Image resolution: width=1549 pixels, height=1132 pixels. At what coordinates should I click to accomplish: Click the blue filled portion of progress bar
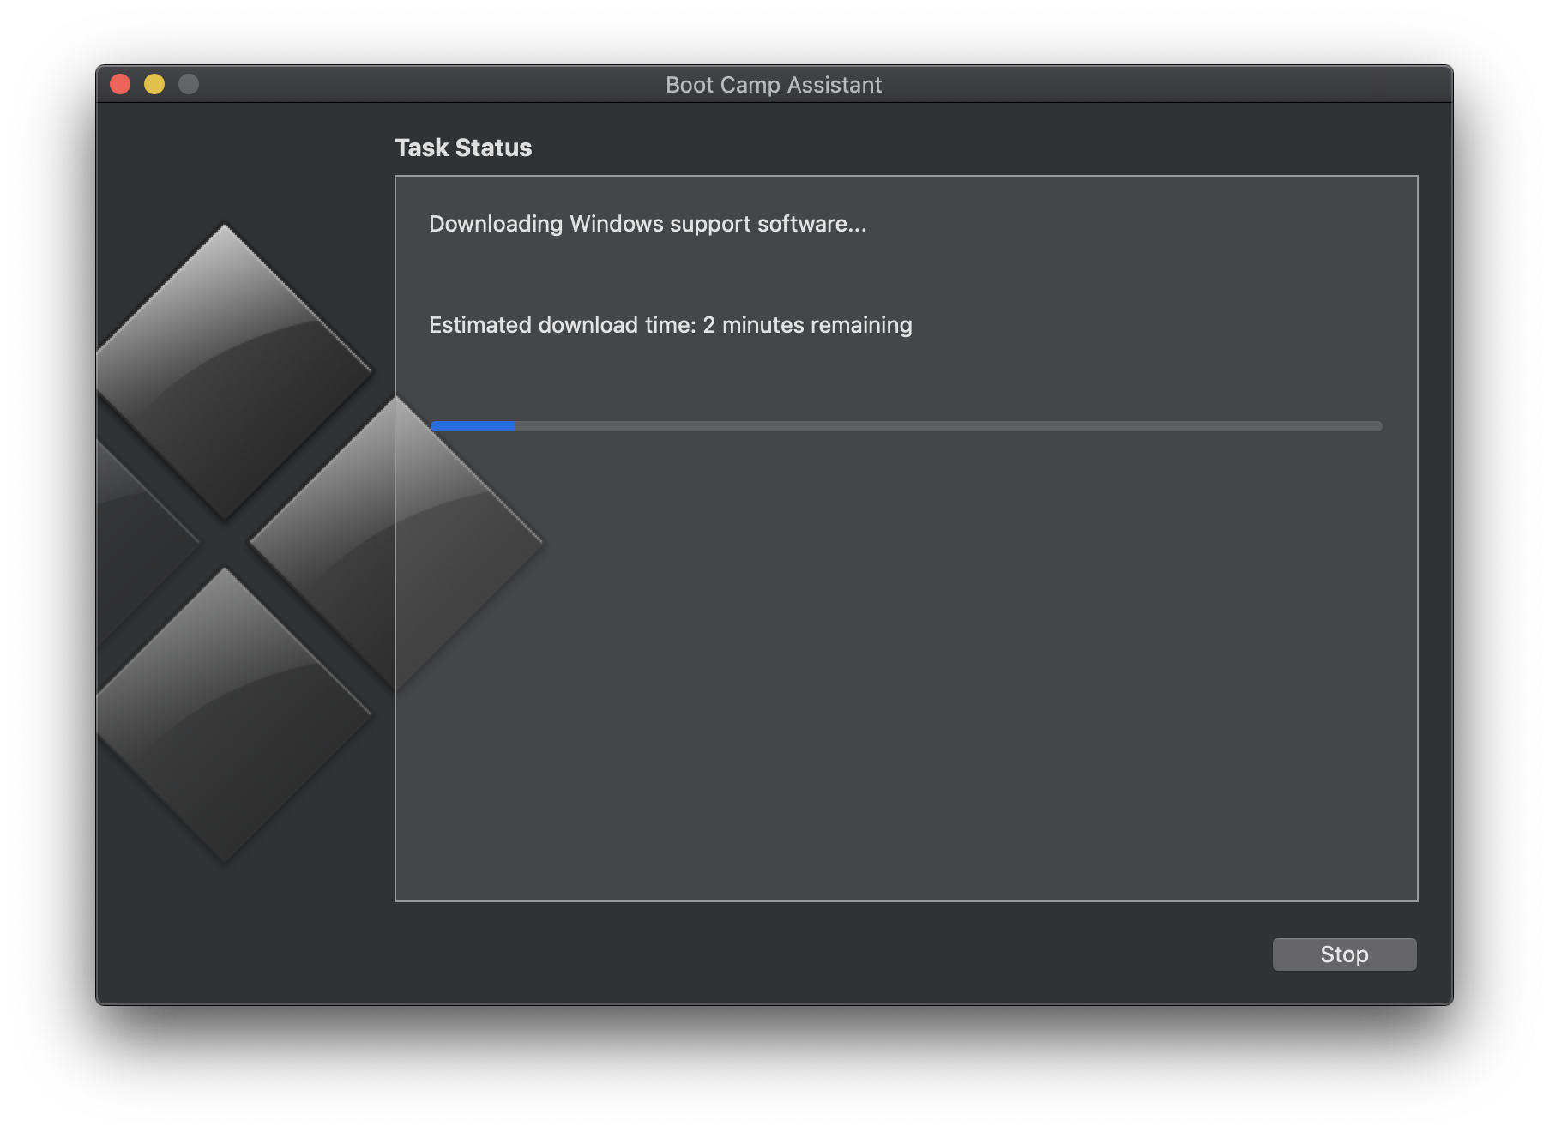(472, 425)
